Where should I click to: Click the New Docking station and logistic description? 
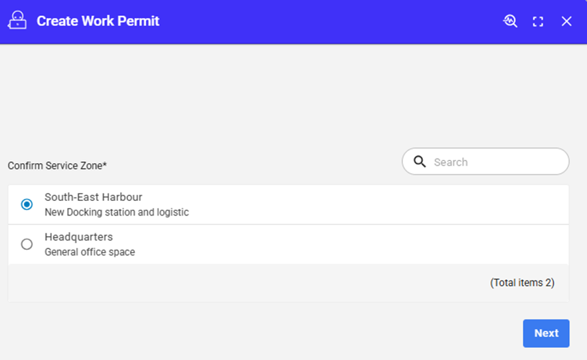click(x=116, y=212)
